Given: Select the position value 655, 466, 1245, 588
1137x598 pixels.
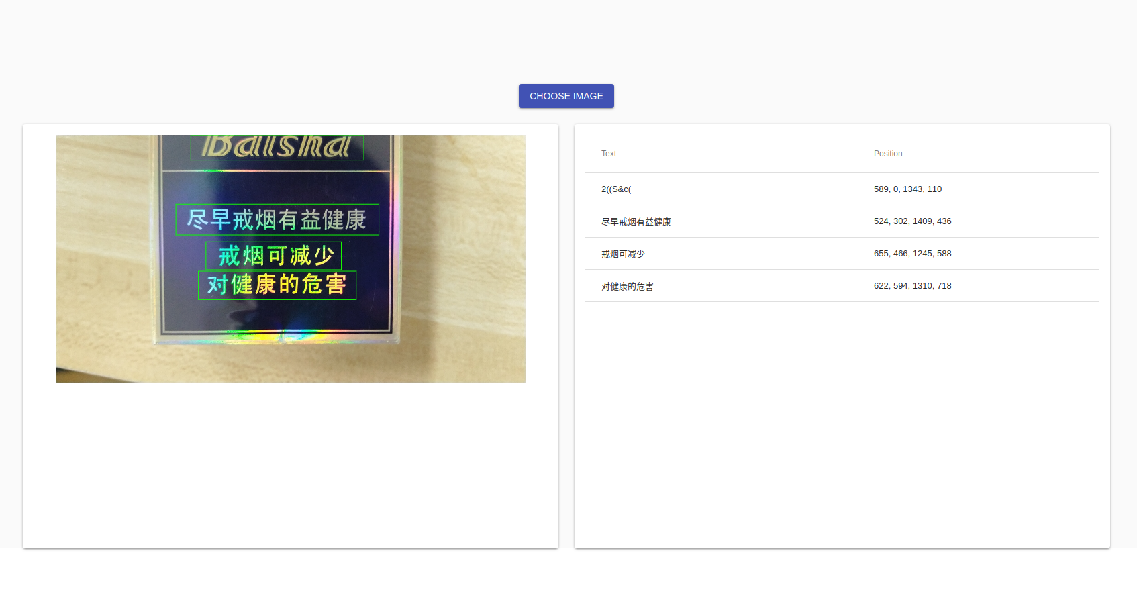Looking at the screenshot, I should coord(912,254).
